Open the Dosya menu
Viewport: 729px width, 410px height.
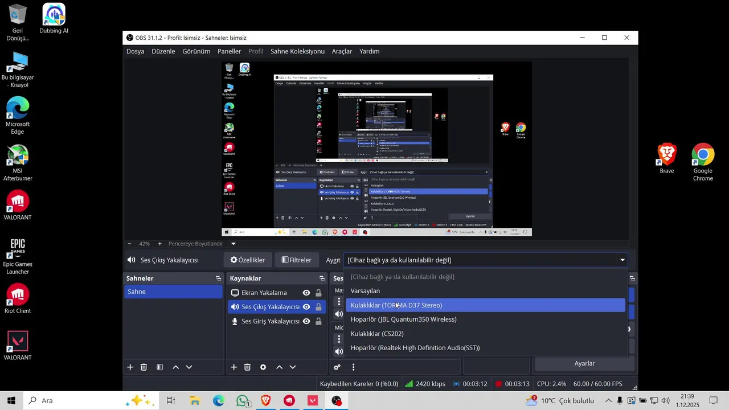(x=135, y=51)
